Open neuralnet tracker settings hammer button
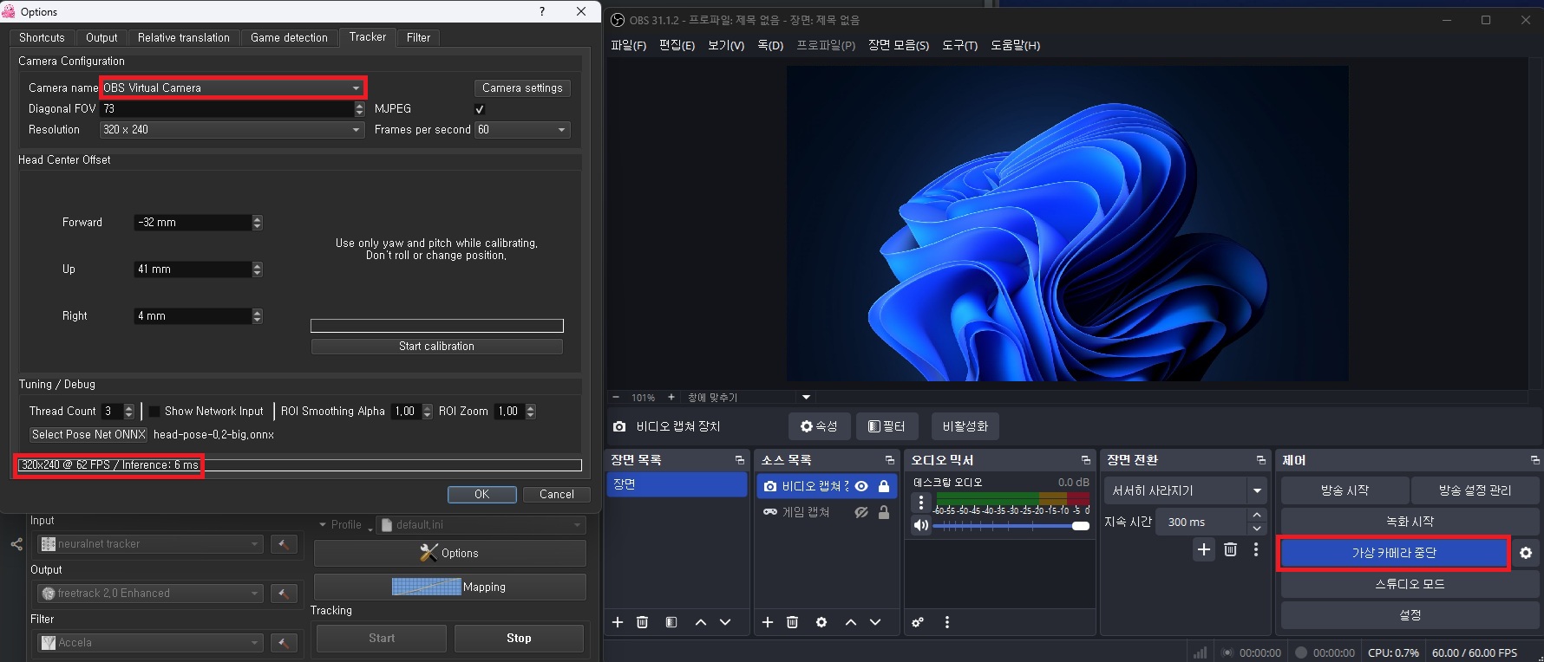This screenshot has width=1544, height=662. tap(284, 544)
